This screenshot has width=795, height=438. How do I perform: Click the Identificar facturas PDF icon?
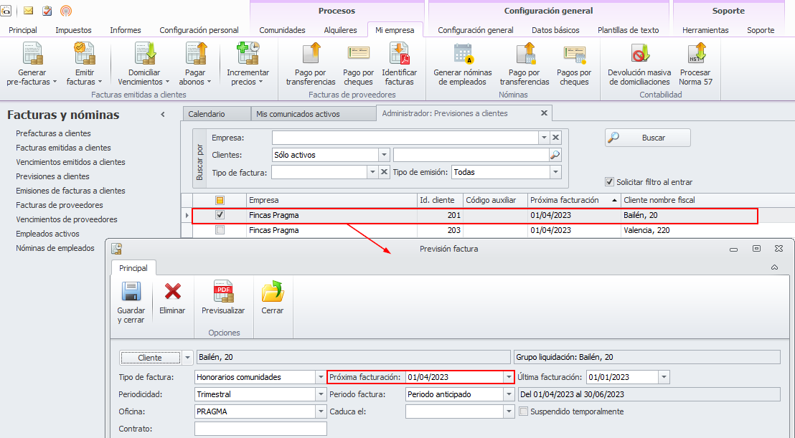click(x=399, y=55)
